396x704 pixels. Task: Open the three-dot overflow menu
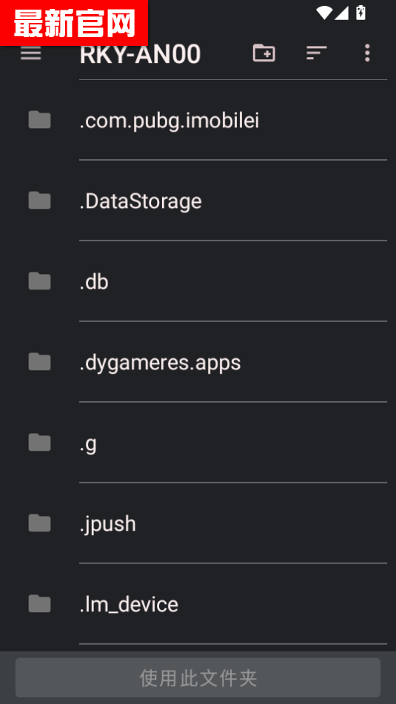click(367, 53)
